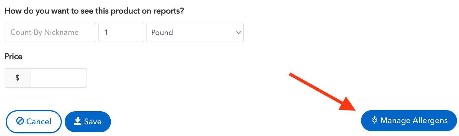Click the dollar sign price prefix
Viewport: 459px width, 136px height.
(x=18, y=78)
